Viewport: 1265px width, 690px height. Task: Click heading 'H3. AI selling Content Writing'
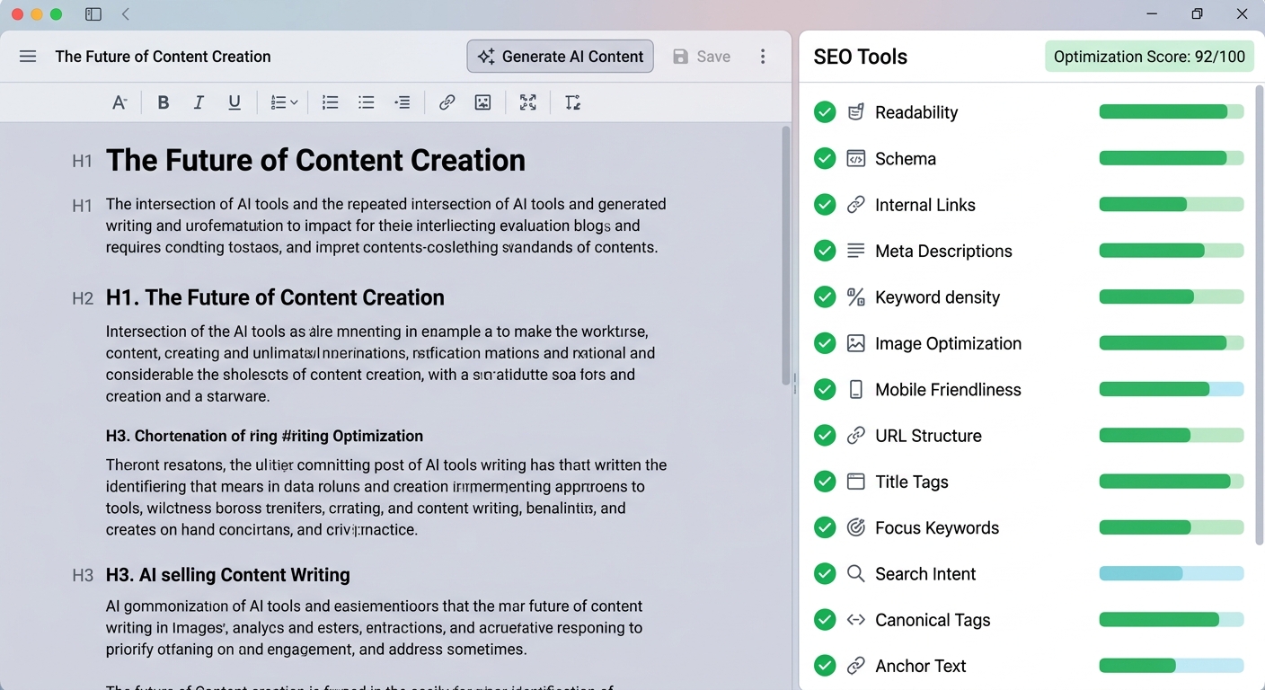(x=228, y=575)
